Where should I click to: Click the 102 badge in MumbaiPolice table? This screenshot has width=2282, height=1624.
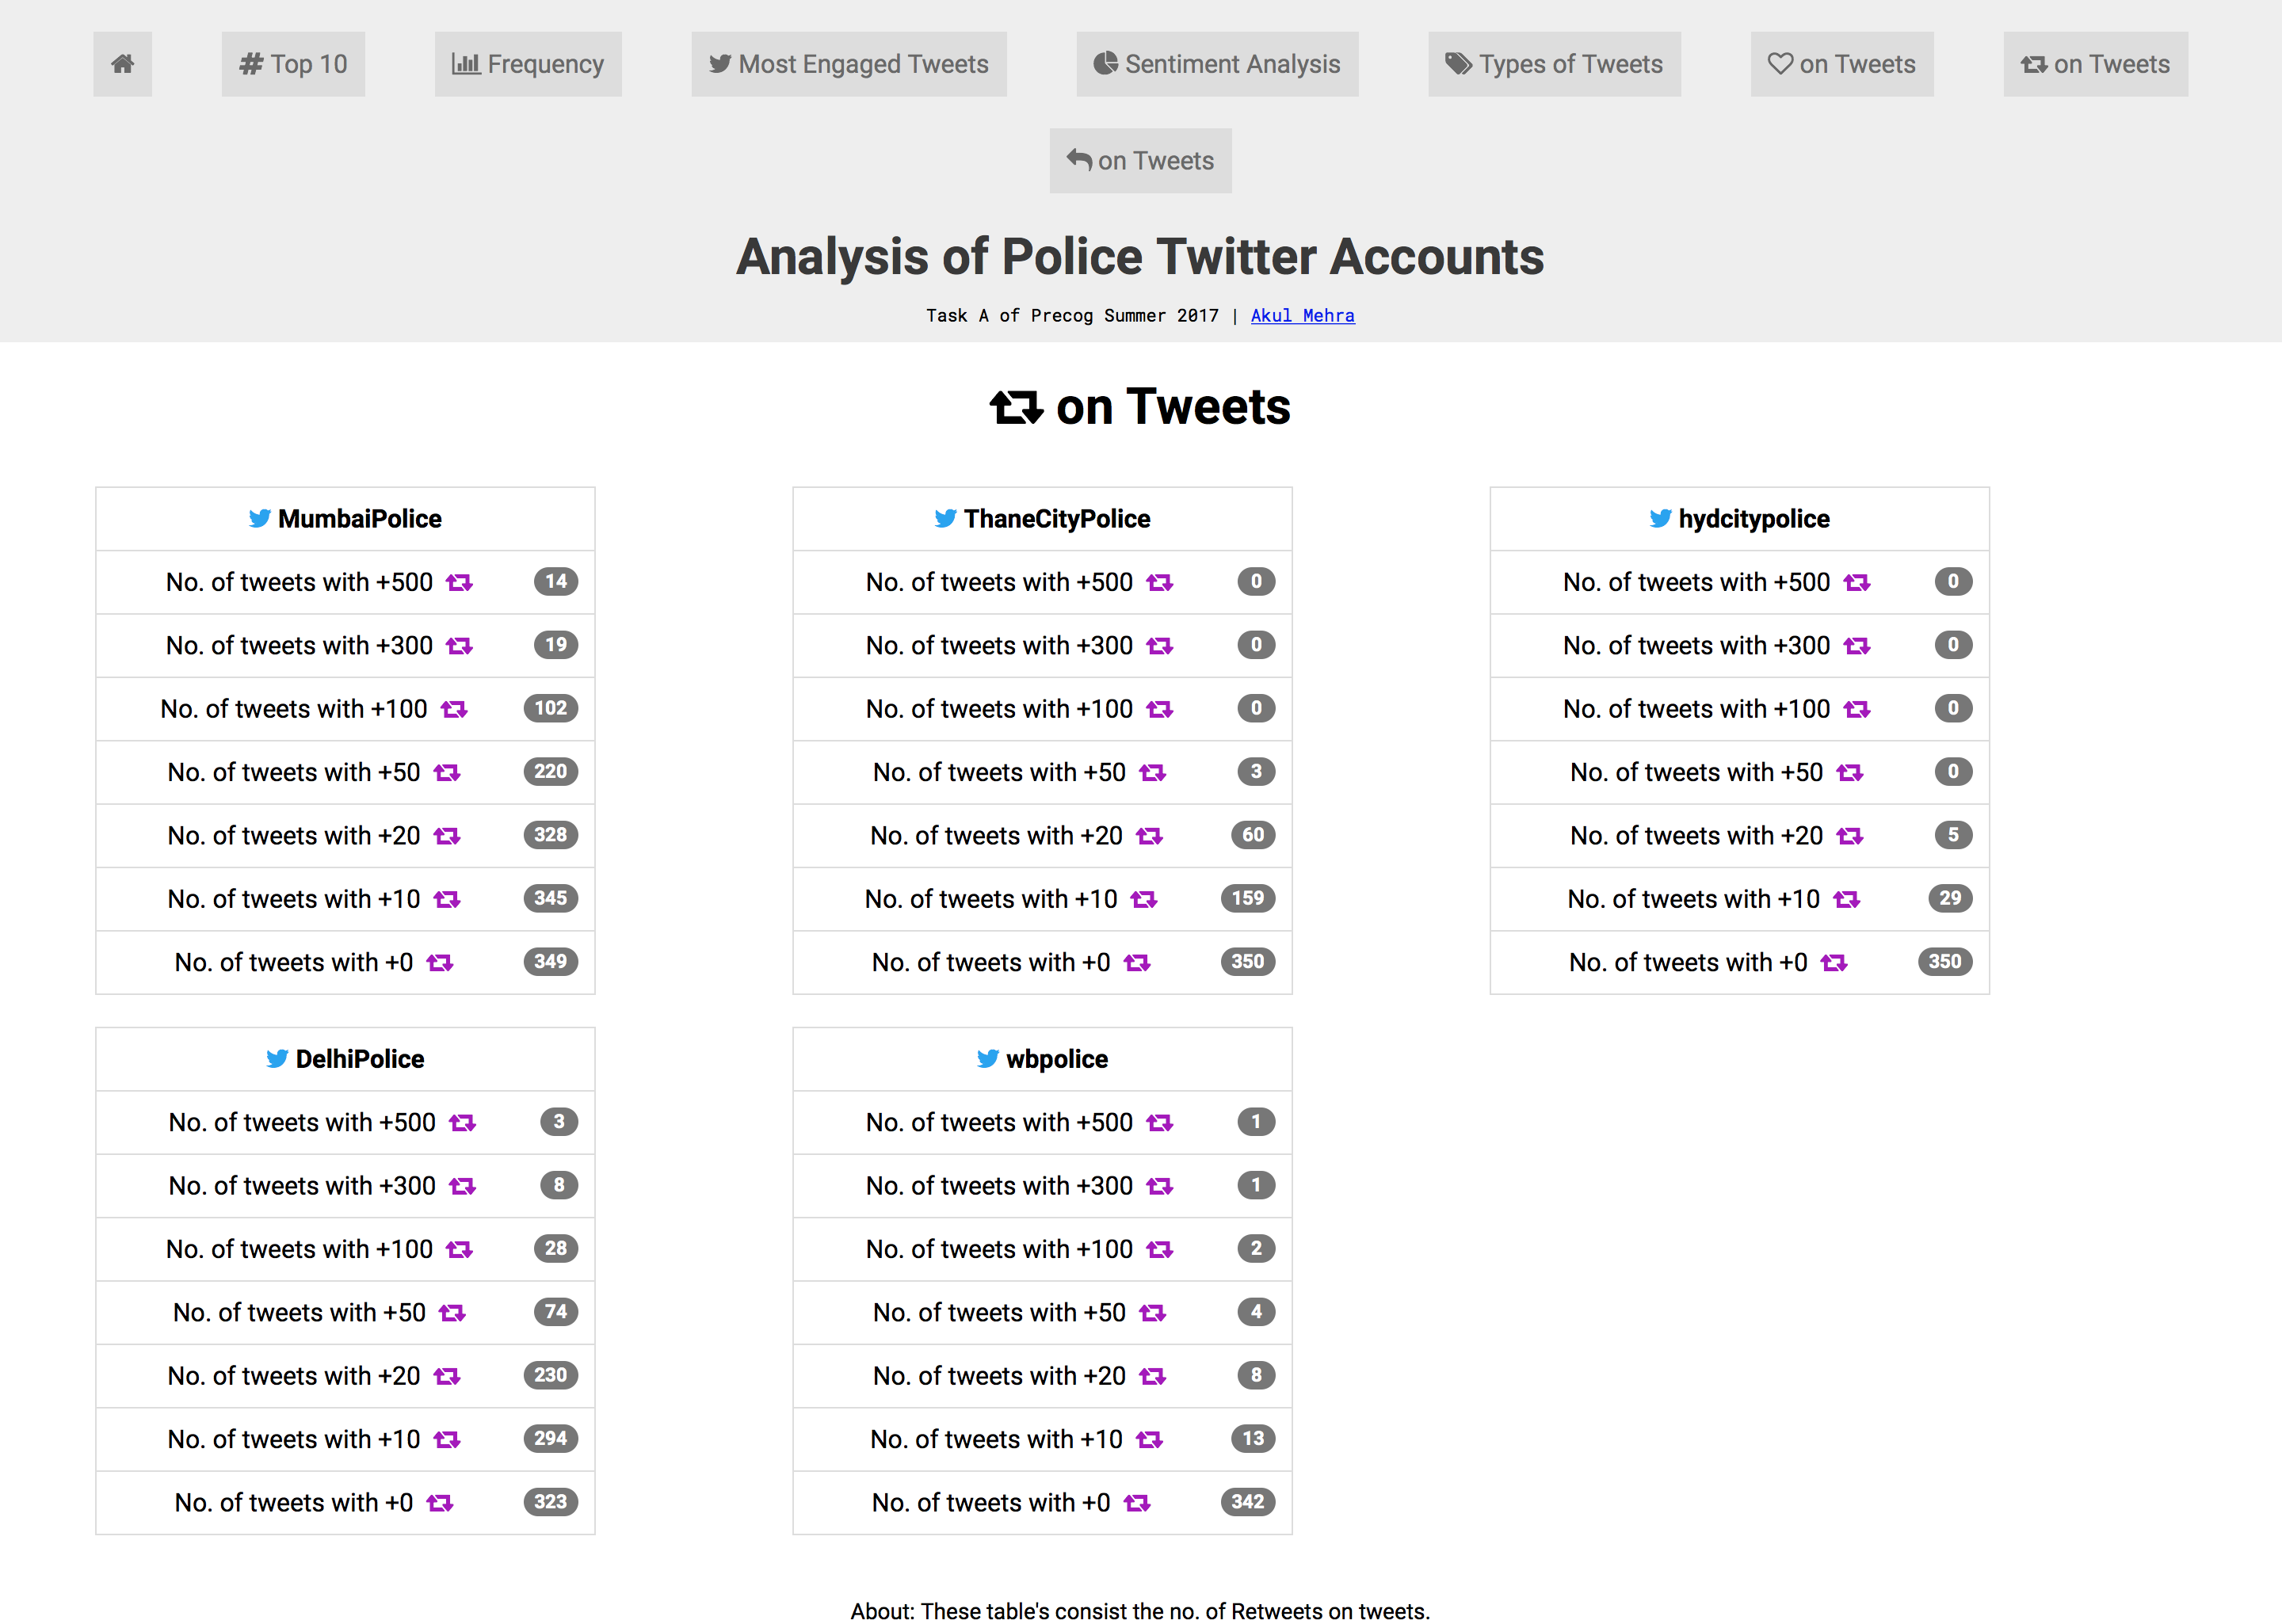[550, 709]
